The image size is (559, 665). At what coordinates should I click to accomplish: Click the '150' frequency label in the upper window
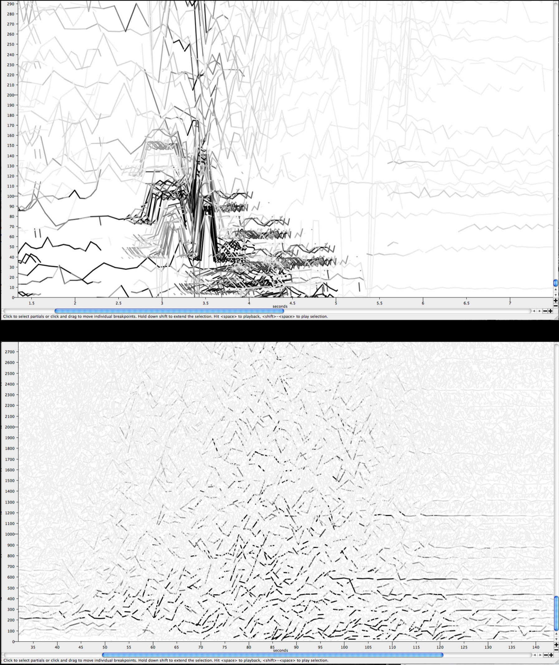coord(11,146)
